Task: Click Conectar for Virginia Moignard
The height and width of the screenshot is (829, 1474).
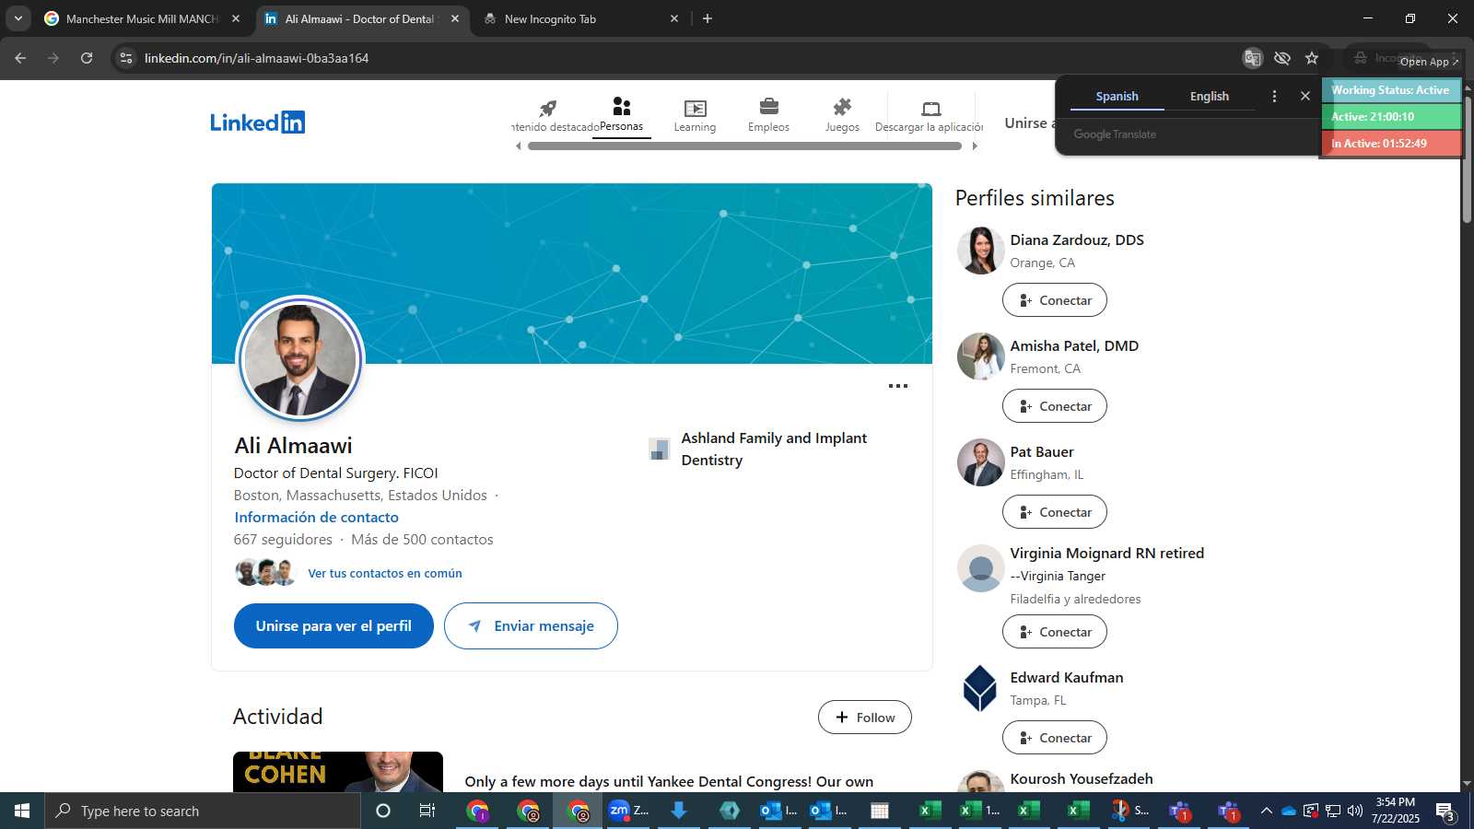Action: coord(1055,632)
